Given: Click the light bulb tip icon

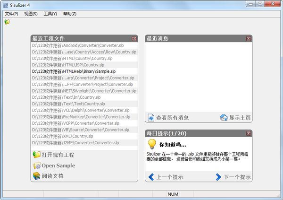Looking at the screenshot, I should tap(152, 144).
